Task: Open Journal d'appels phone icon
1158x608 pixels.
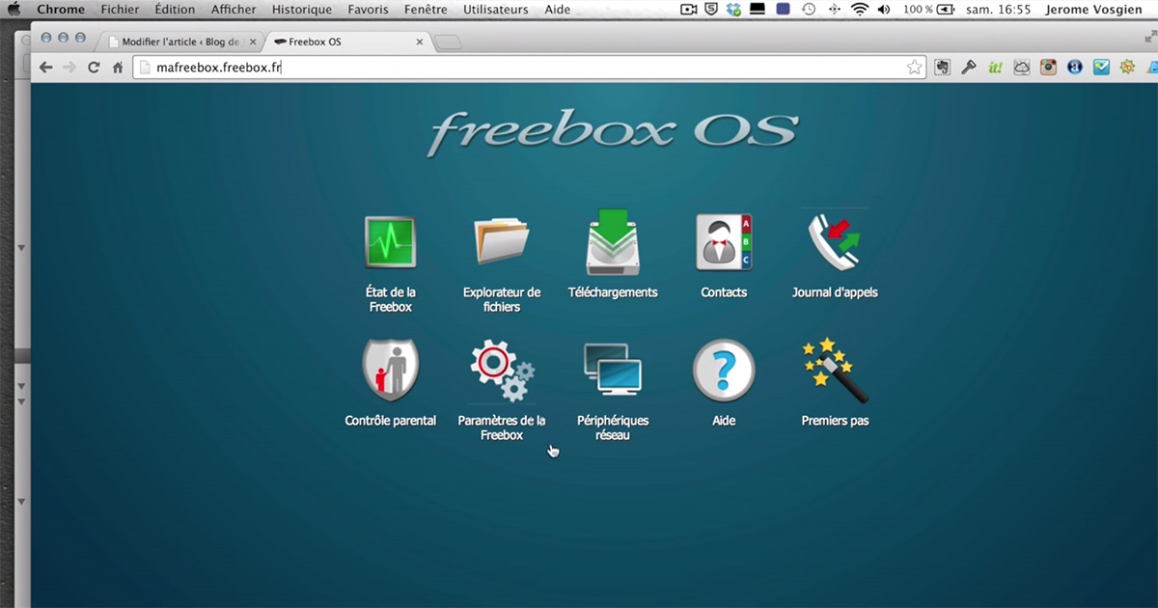Action: click(834, 242)
